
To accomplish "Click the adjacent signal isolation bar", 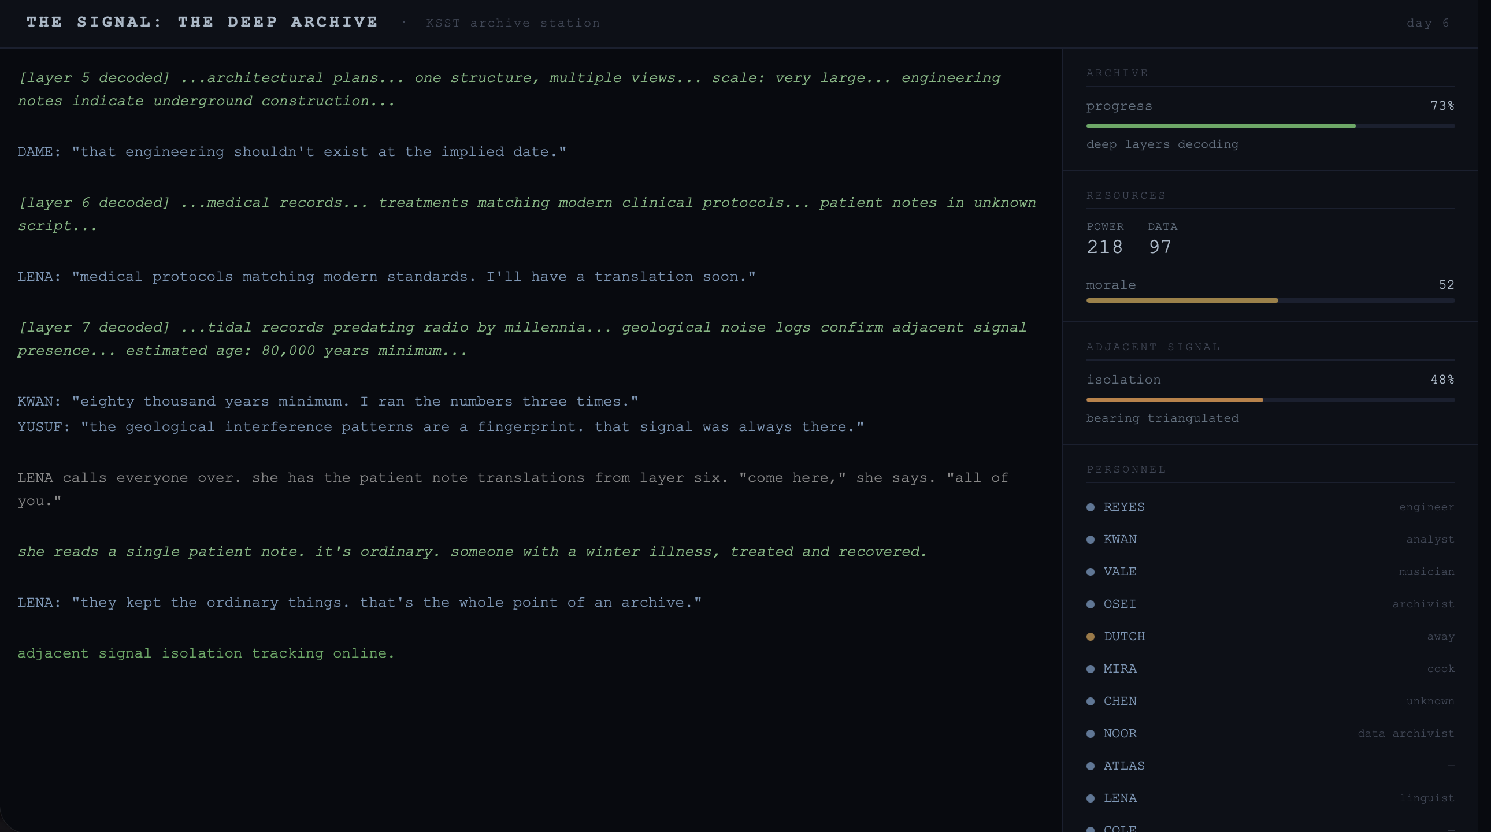I will coord(1270,400).
